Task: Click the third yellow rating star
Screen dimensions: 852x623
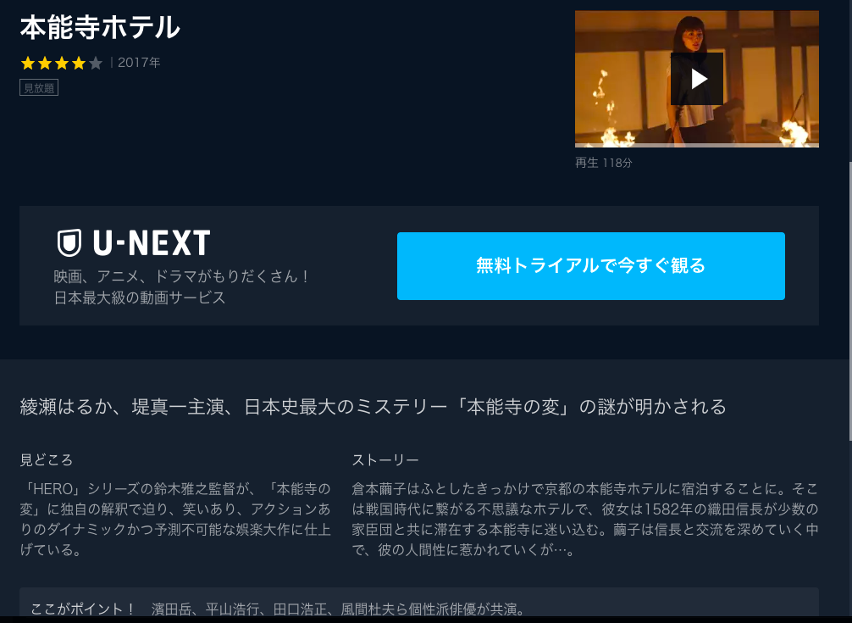Action: click(x=62, y=63)
